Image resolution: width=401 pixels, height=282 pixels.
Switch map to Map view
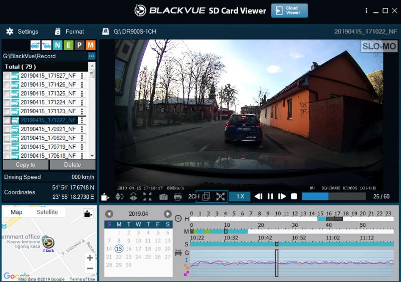[x=17, y=212]
